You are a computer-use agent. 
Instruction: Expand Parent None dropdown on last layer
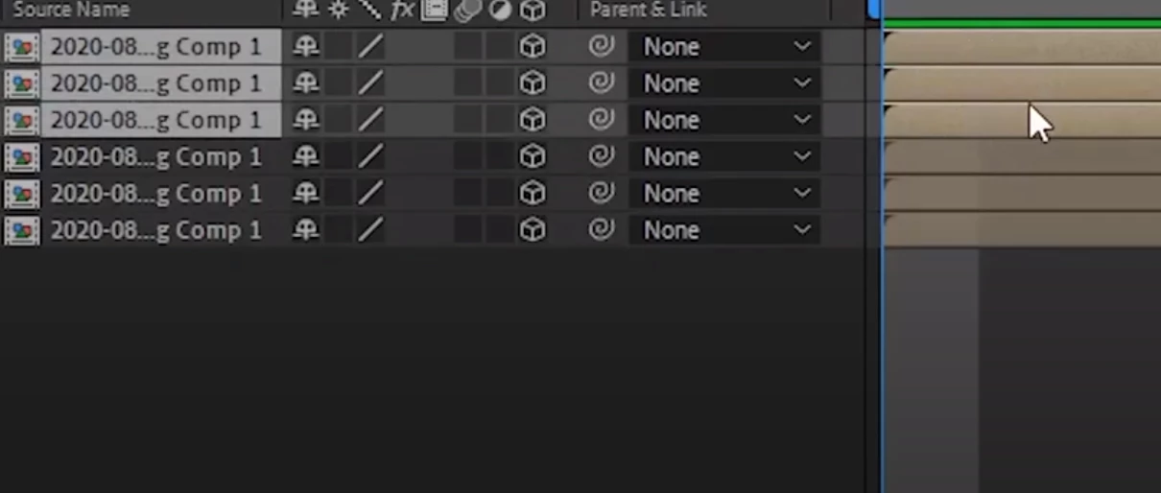(x=724, y=230)
